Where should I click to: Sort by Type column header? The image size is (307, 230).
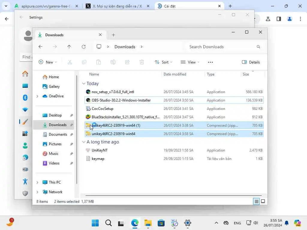click(211, 74)
